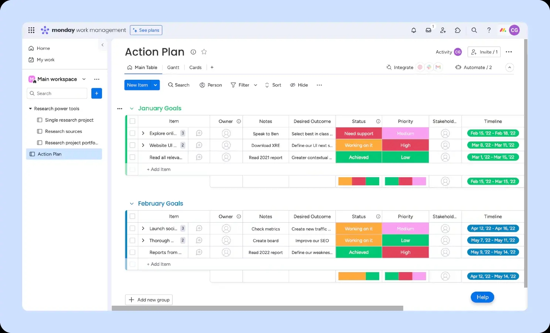Open the apps marketplace puzzle icon
This screenshot has width=550, height=333.
[458, 30]
